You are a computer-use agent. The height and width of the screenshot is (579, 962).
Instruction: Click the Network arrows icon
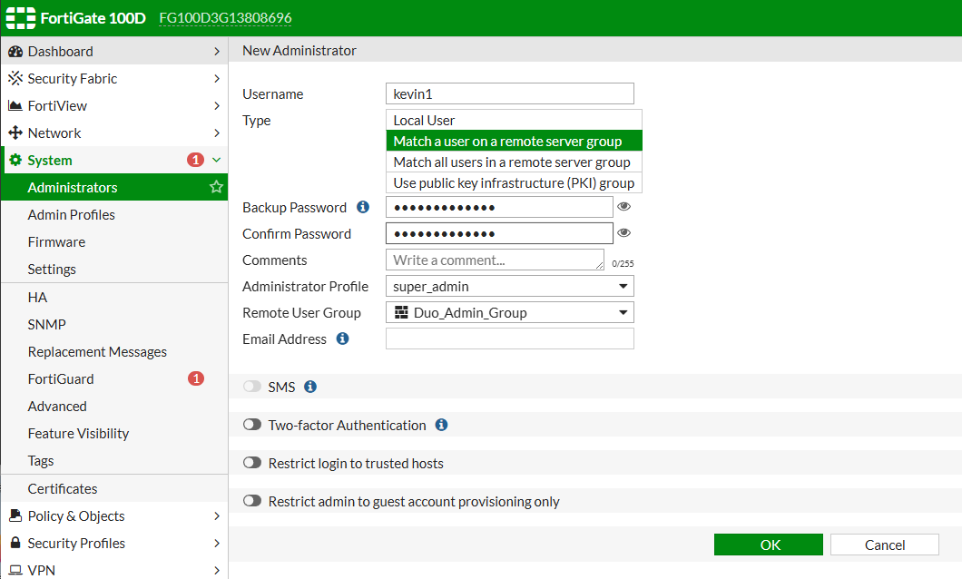(x=15, y=133)
